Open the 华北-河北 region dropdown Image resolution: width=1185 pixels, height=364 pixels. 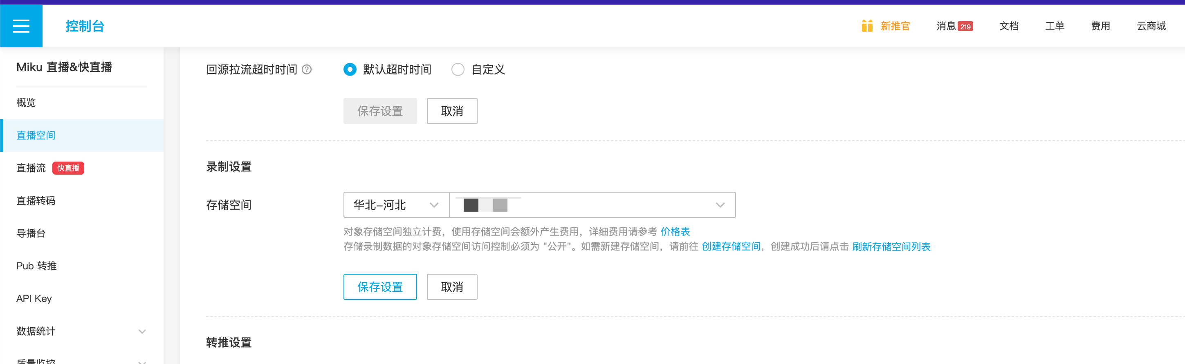396,205
